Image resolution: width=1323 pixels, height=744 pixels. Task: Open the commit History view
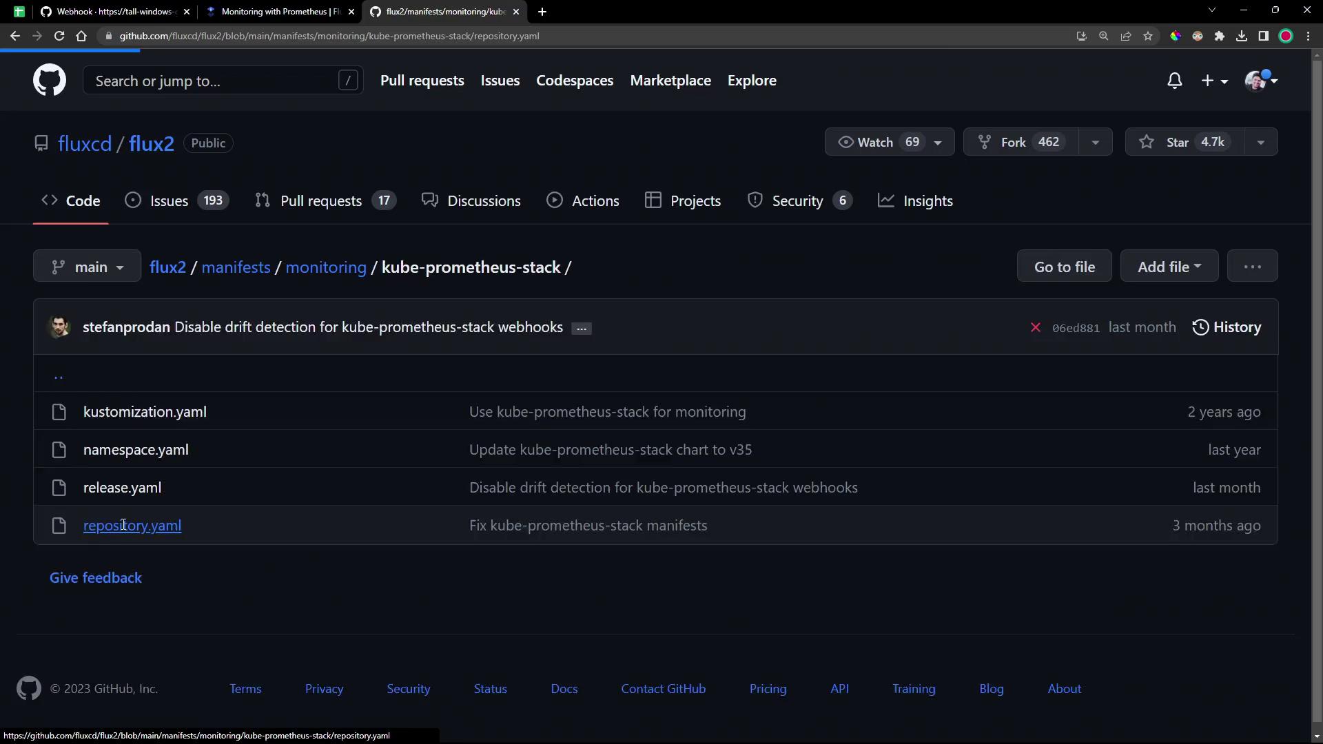(1227, 327)
